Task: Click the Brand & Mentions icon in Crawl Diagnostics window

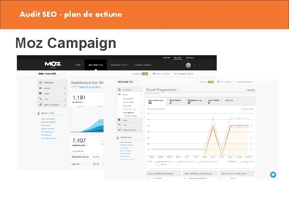Action: (x=119, y=130)
